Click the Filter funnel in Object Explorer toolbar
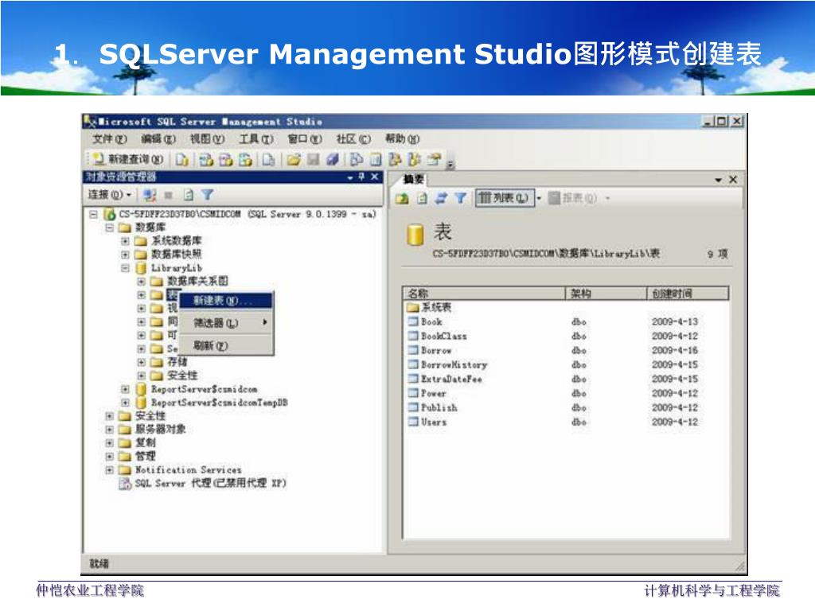The height and width of the screenshot is (611, 815). pyautogui.click(x=208, y=195)
